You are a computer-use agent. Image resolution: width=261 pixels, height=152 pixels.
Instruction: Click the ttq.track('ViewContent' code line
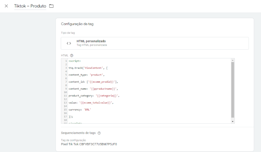[x=88, y=68]
